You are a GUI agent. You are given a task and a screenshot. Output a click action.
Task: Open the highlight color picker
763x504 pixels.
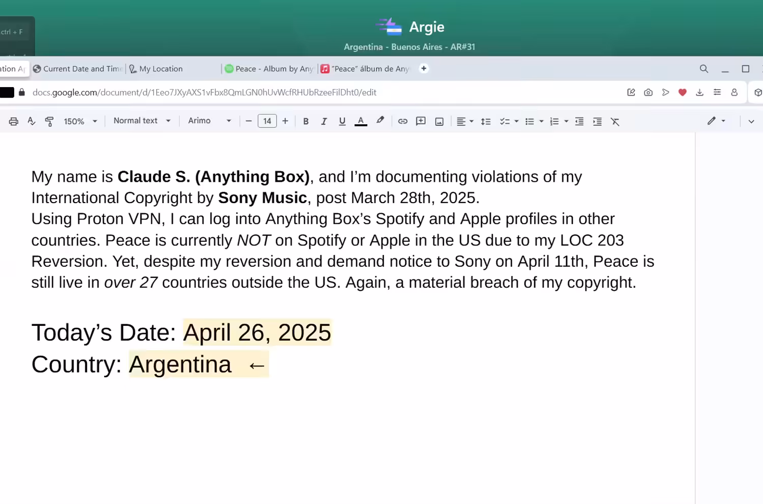[x=380, y=121]
